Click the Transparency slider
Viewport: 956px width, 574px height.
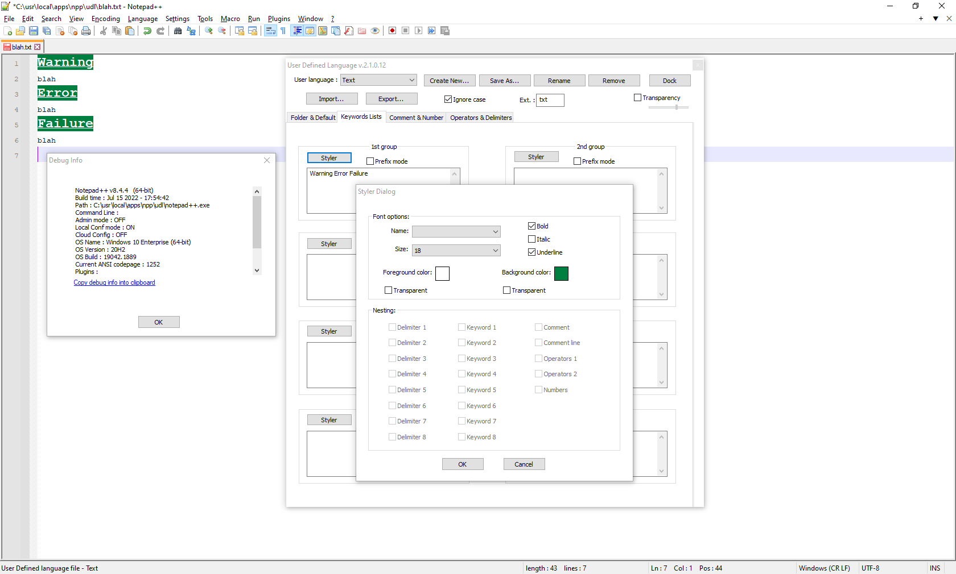[x=669, y=107]
